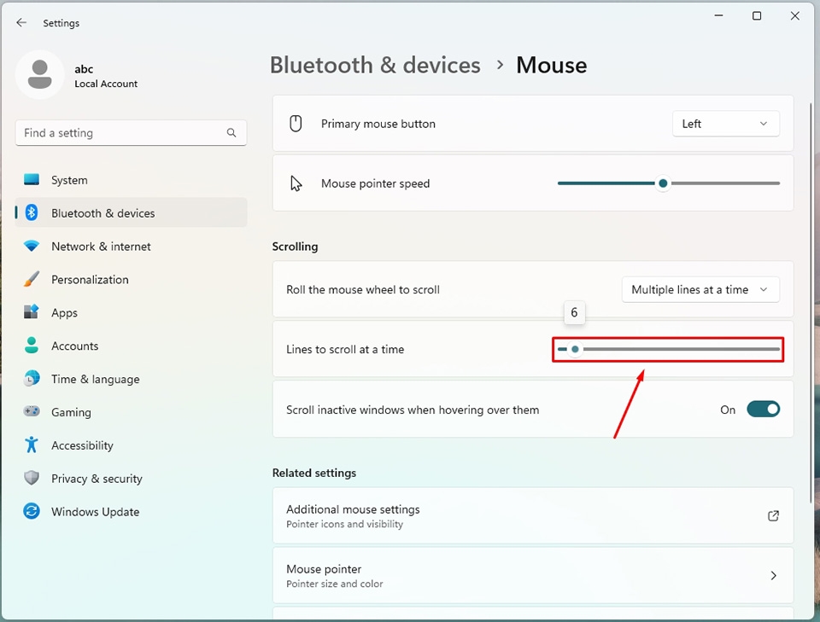This screenshot has height=622, width=820.
Task: Select Bluetooth & devices category
Action: pyautogui.click(x=131, y=212)
